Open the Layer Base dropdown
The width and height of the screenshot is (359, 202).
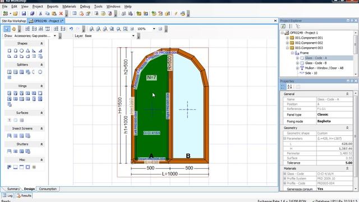tap(134, 36)
